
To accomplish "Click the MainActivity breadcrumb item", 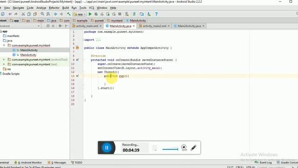I will tap(136, 21).
